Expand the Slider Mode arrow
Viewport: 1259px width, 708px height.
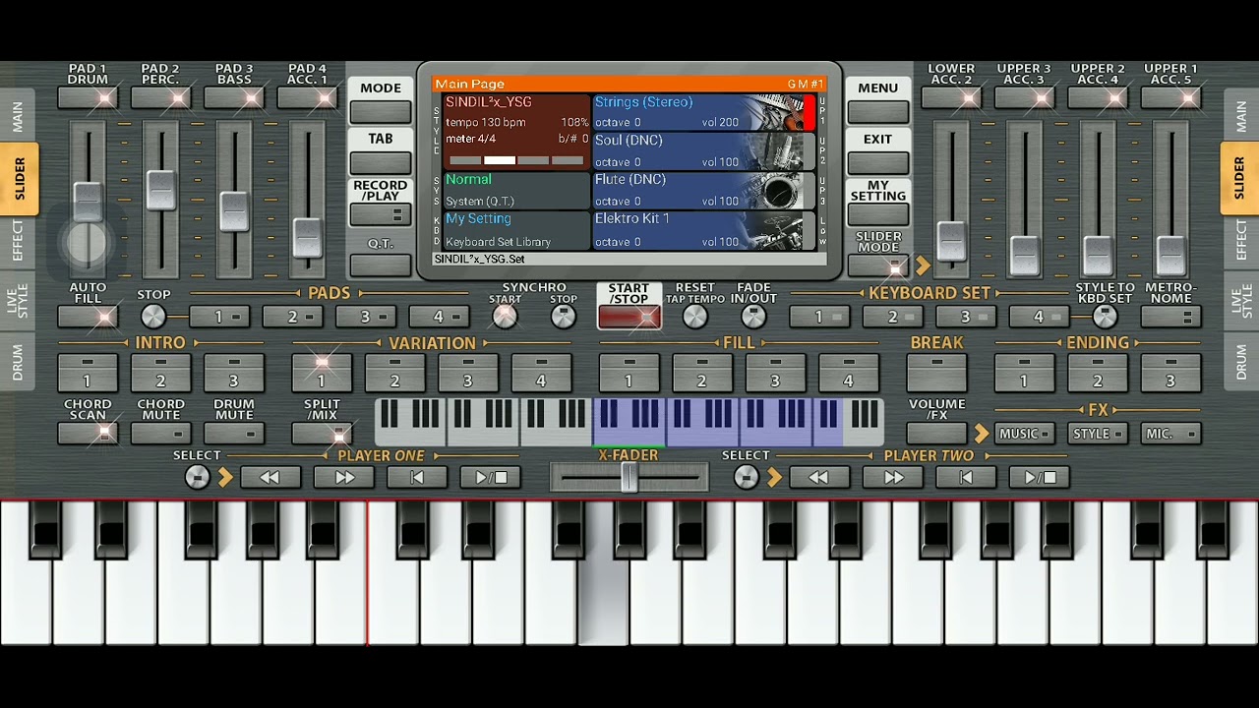tap(923, 265)
